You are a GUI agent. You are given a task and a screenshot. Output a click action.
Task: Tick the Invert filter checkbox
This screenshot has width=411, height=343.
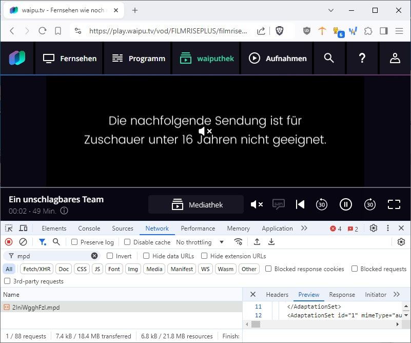[x=110, y=256]
